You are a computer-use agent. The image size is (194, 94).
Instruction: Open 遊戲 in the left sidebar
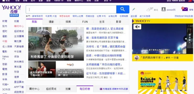5,64
